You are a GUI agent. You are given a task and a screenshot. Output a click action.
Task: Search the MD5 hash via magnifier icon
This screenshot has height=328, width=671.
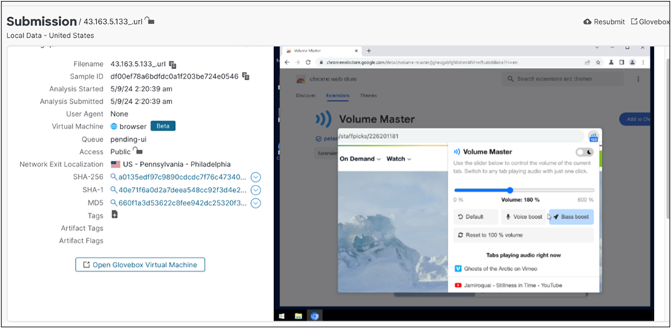pyautogui.click(x=114, y=203)
